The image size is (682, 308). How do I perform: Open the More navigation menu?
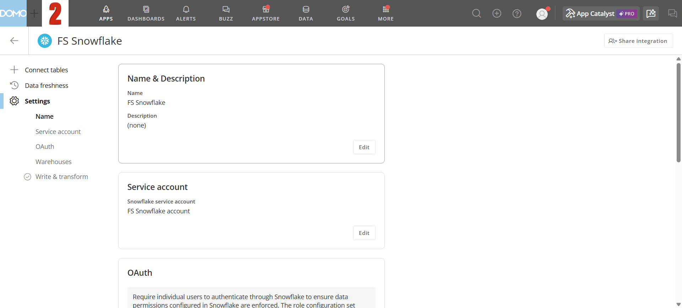[386, 13]
